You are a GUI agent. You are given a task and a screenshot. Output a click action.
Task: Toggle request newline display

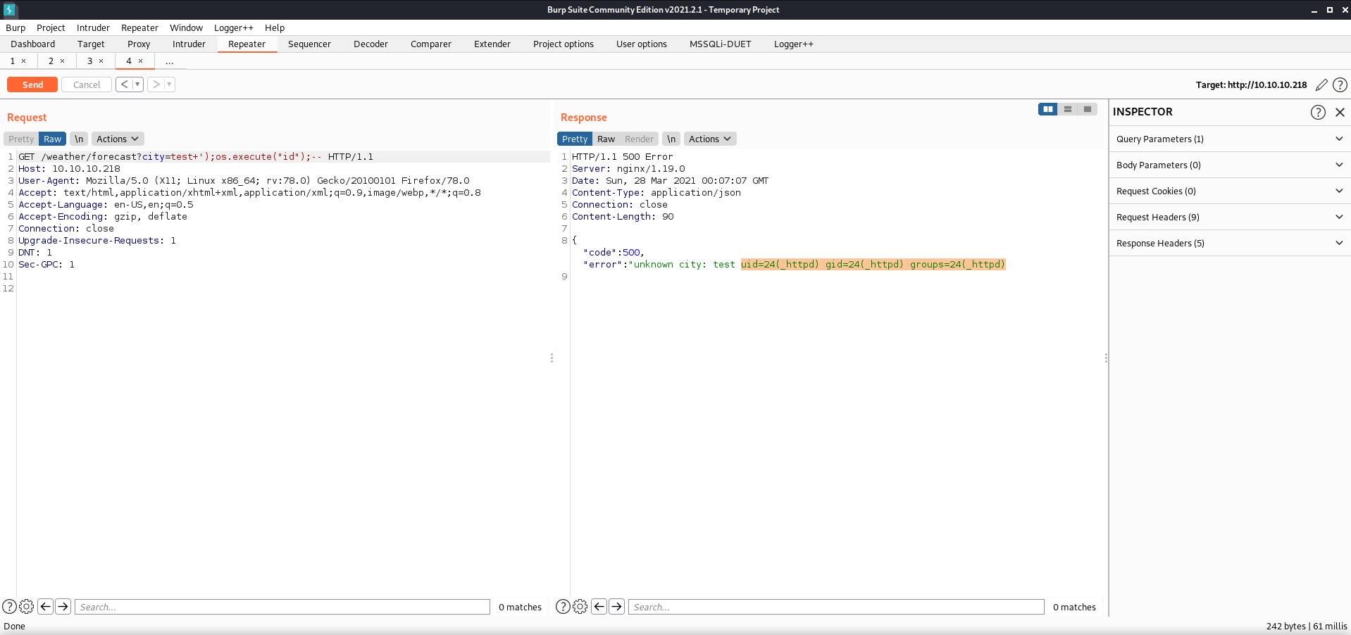(79, 139)
